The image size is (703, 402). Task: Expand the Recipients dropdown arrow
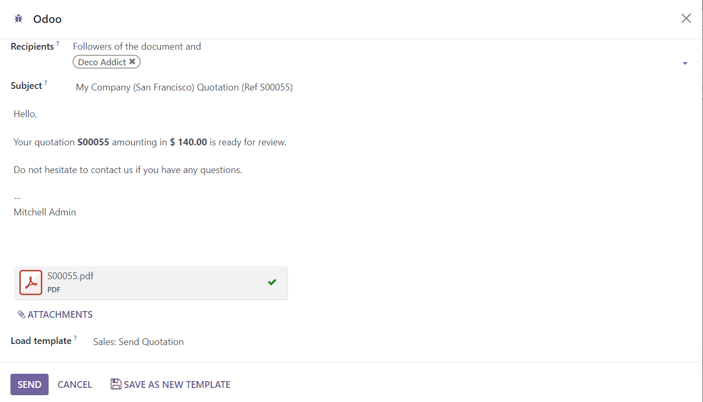tap(685, 63)
